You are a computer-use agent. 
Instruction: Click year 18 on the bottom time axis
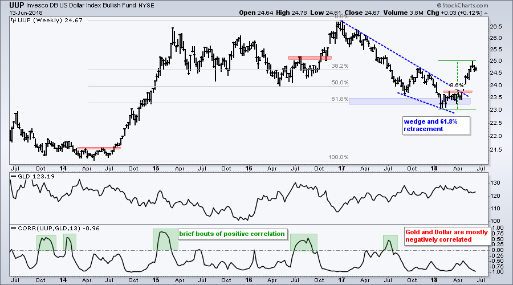(434, 280)
